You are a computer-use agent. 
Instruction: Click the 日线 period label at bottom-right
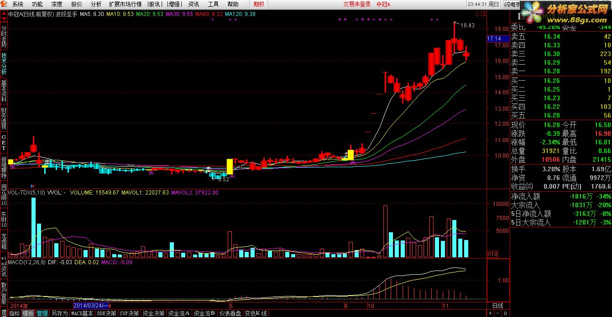497,305
